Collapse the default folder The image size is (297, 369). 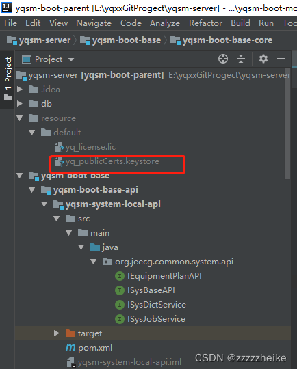[32, 133]
